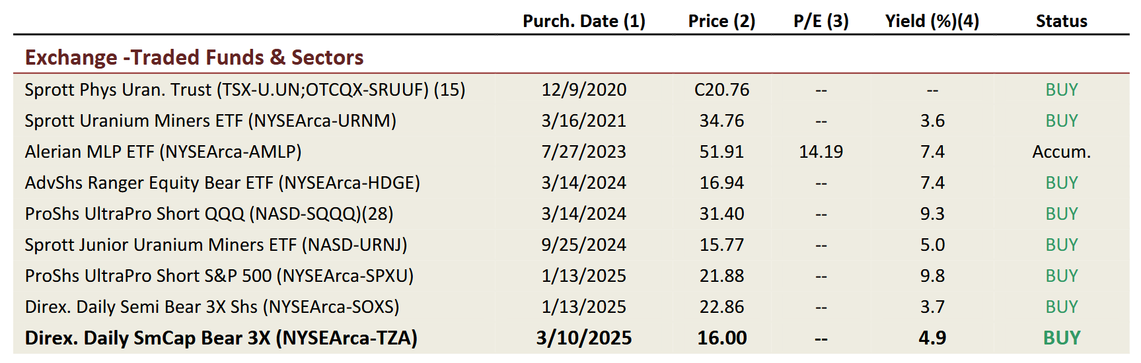This screenshot has height=363, width=1141.
Task: Select the C20.76 price cell
Action: pyautogui.click(x=721, y=90)
